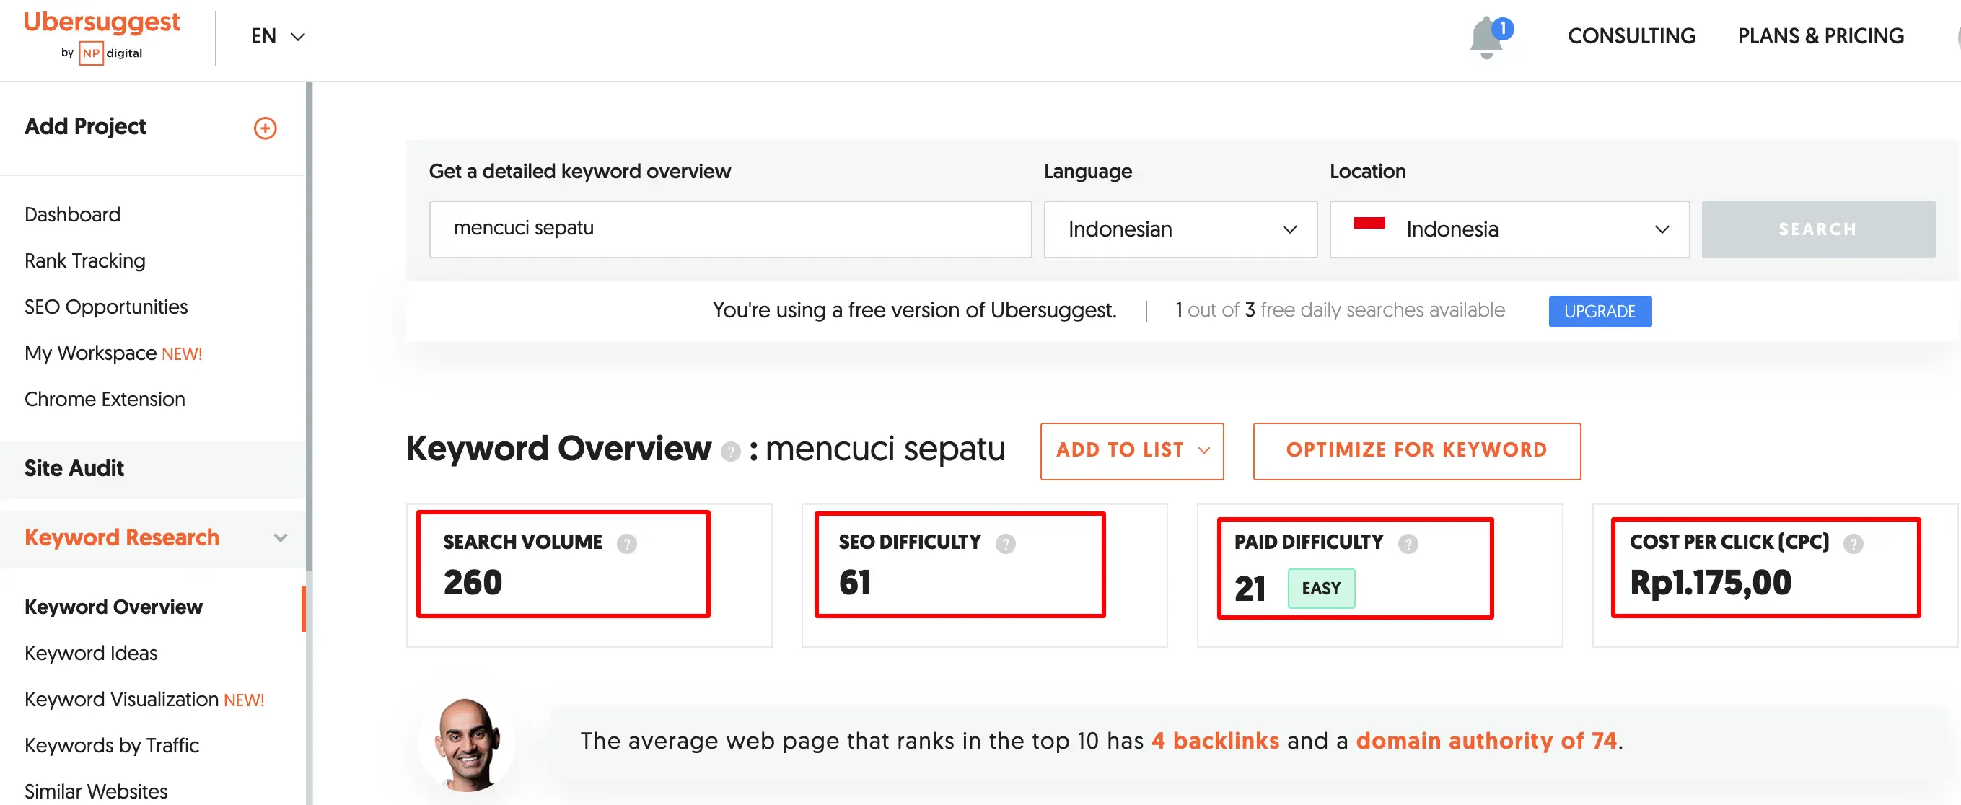Click the Add Project plus icon

[265, 128]
